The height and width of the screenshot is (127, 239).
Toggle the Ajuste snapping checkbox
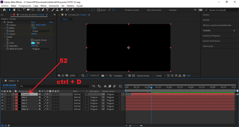point(99,10)
